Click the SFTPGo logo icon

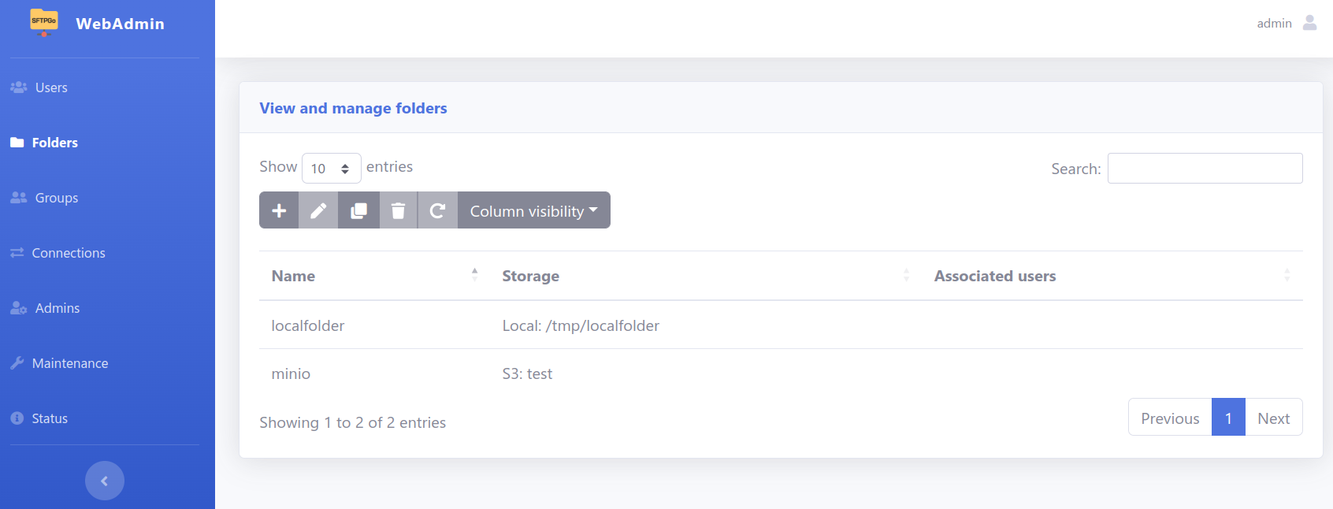click(x=44, y=22)
